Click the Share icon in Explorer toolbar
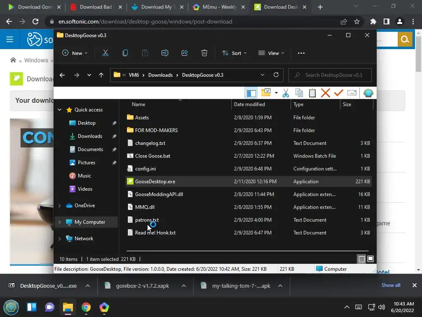 185,53
